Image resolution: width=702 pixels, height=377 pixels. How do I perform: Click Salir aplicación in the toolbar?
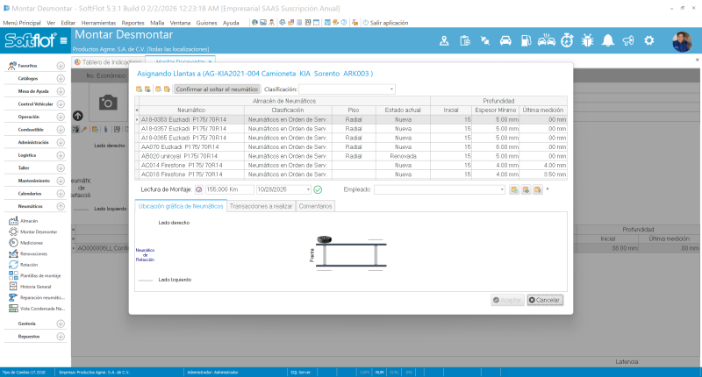(385, 23)
